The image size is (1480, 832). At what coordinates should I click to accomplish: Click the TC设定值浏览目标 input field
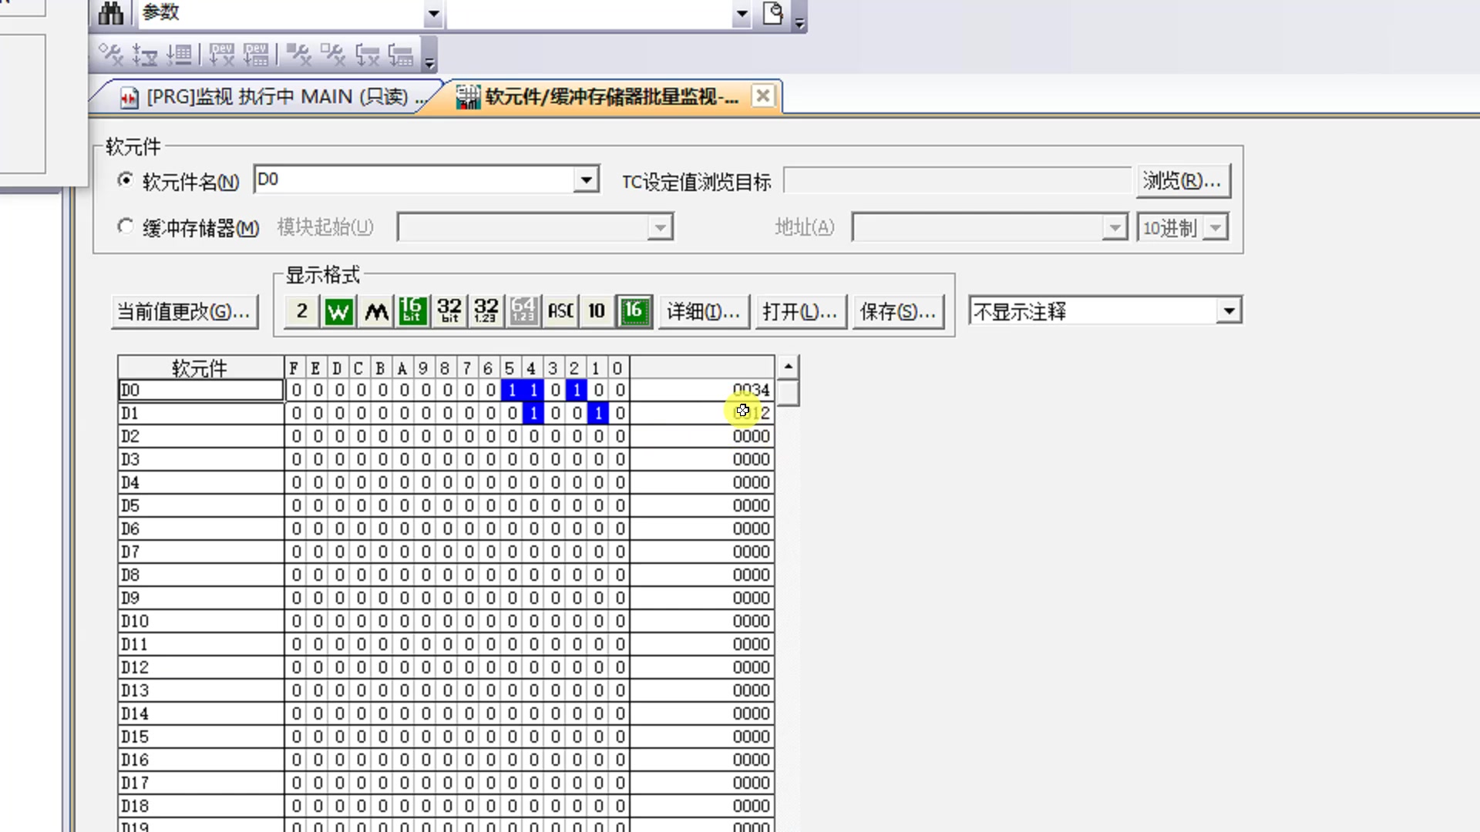[x=957, y=181]
